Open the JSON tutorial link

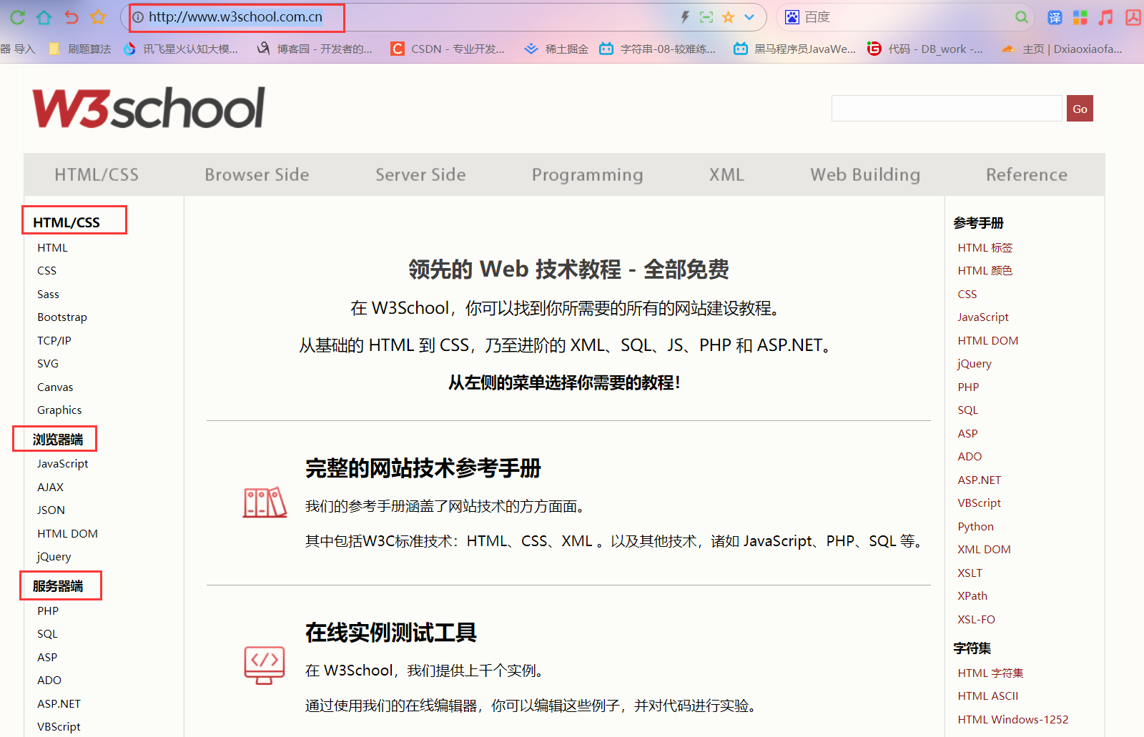(51, 510)
